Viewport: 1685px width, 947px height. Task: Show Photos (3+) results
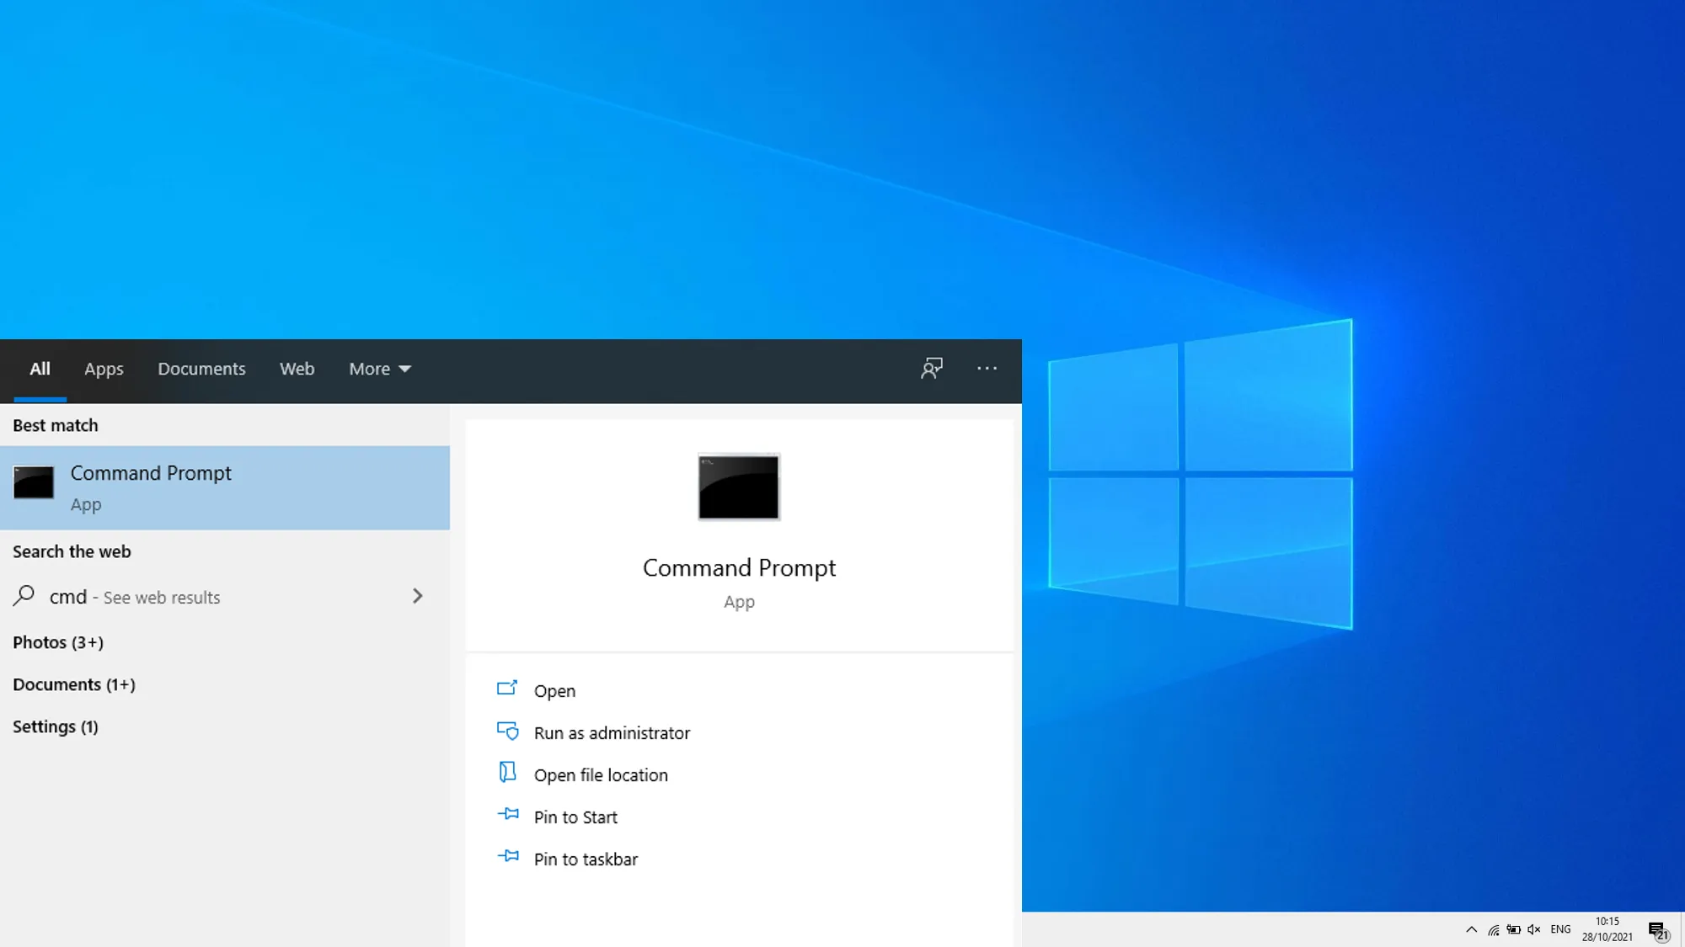58,642
